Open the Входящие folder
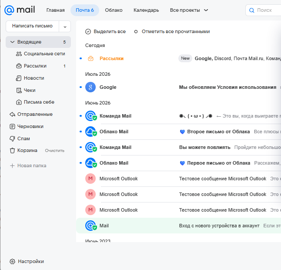 point(38,42)
